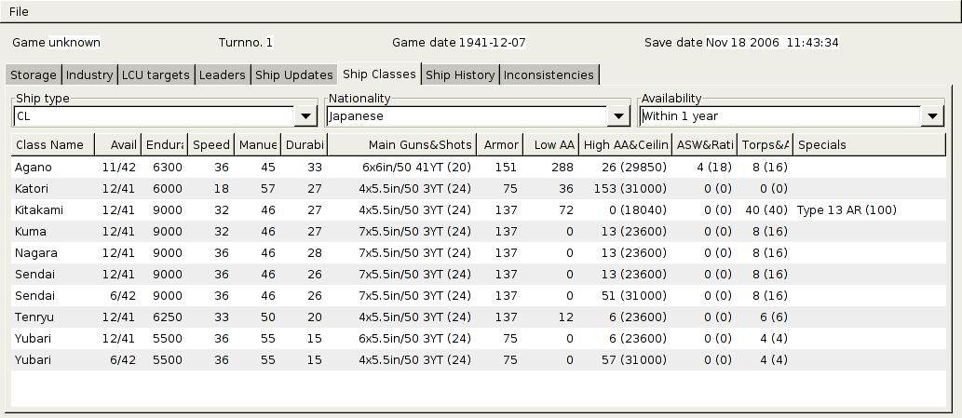
Task: Click Katori's 153 (31000) high AA cell
Action: tap(625, 189)
